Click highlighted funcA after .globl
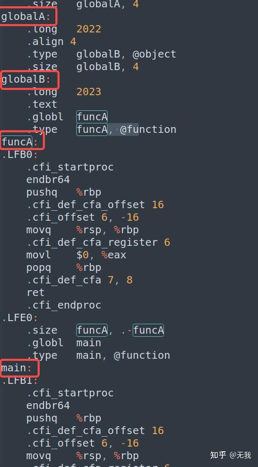258x467 pixels. click(92, 117)
